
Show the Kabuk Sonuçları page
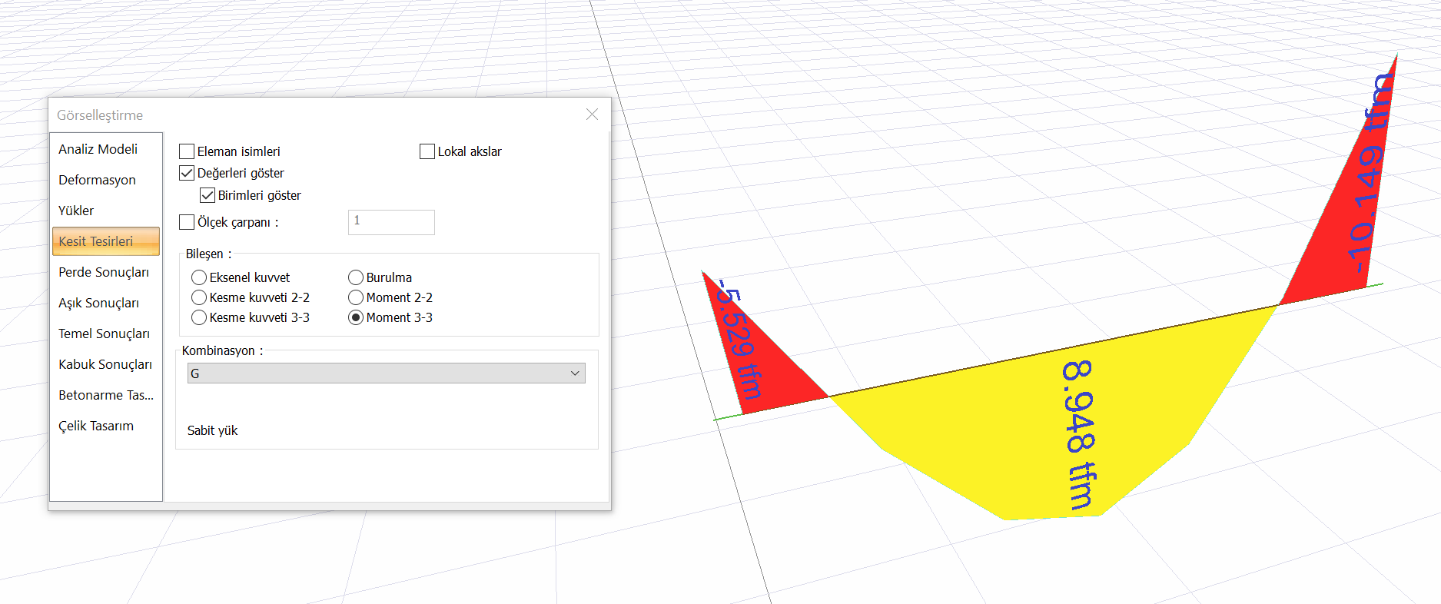[x=105, y=364]
